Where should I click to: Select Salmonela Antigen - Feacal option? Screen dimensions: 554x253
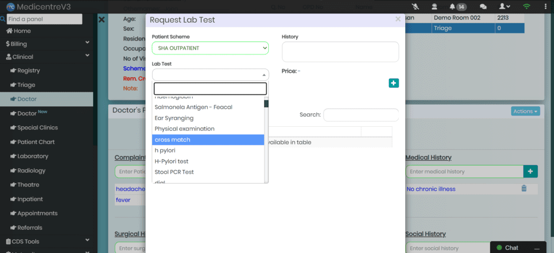pyautogui.click(x=208, y=107)
